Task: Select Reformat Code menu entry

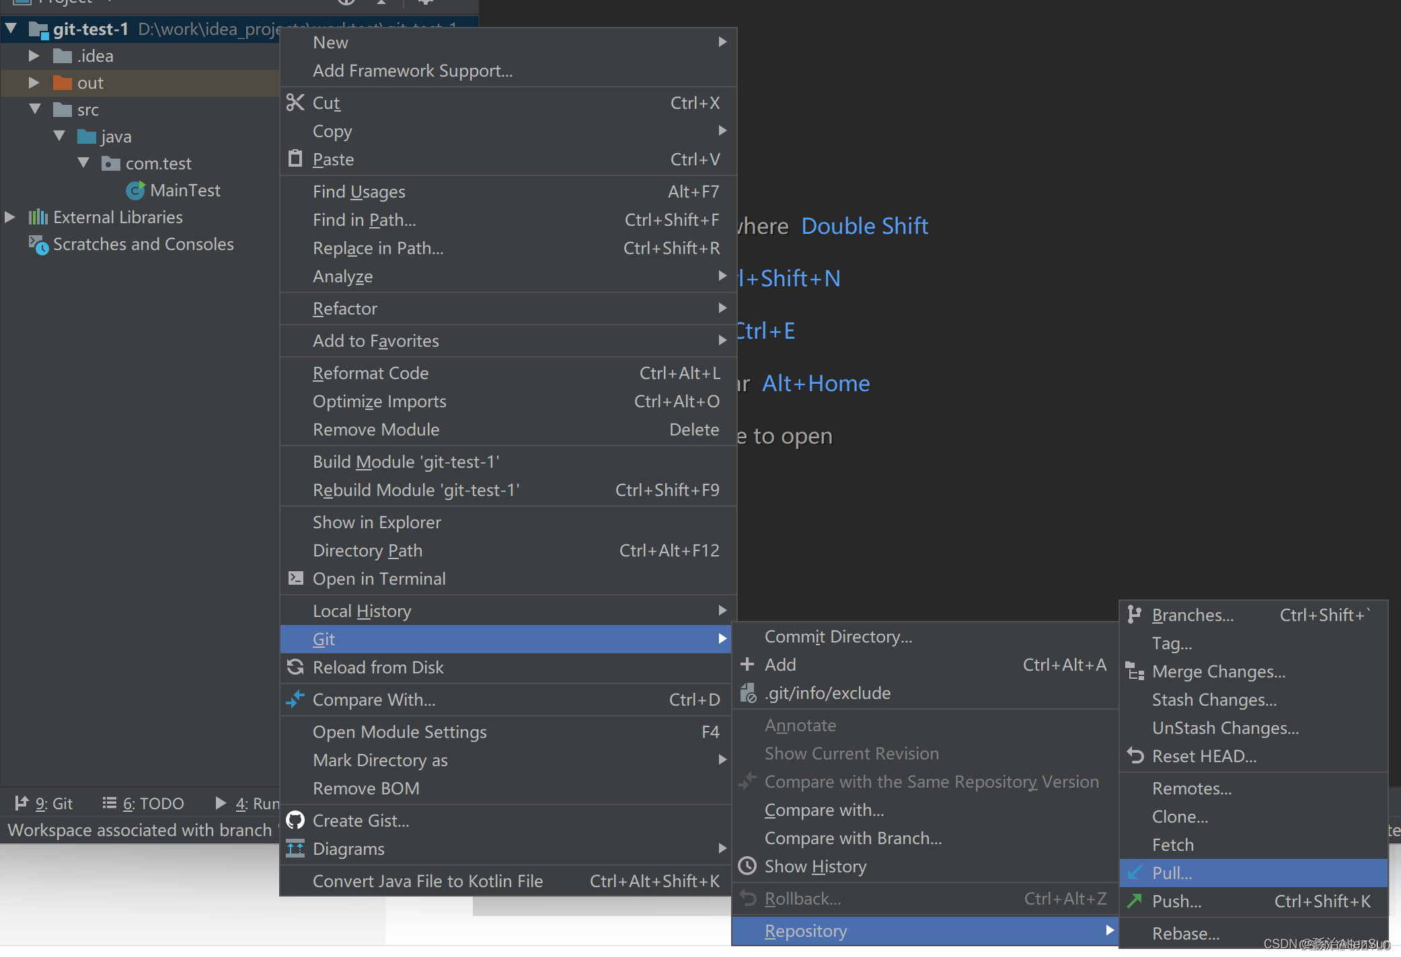Action: point(508,372)
